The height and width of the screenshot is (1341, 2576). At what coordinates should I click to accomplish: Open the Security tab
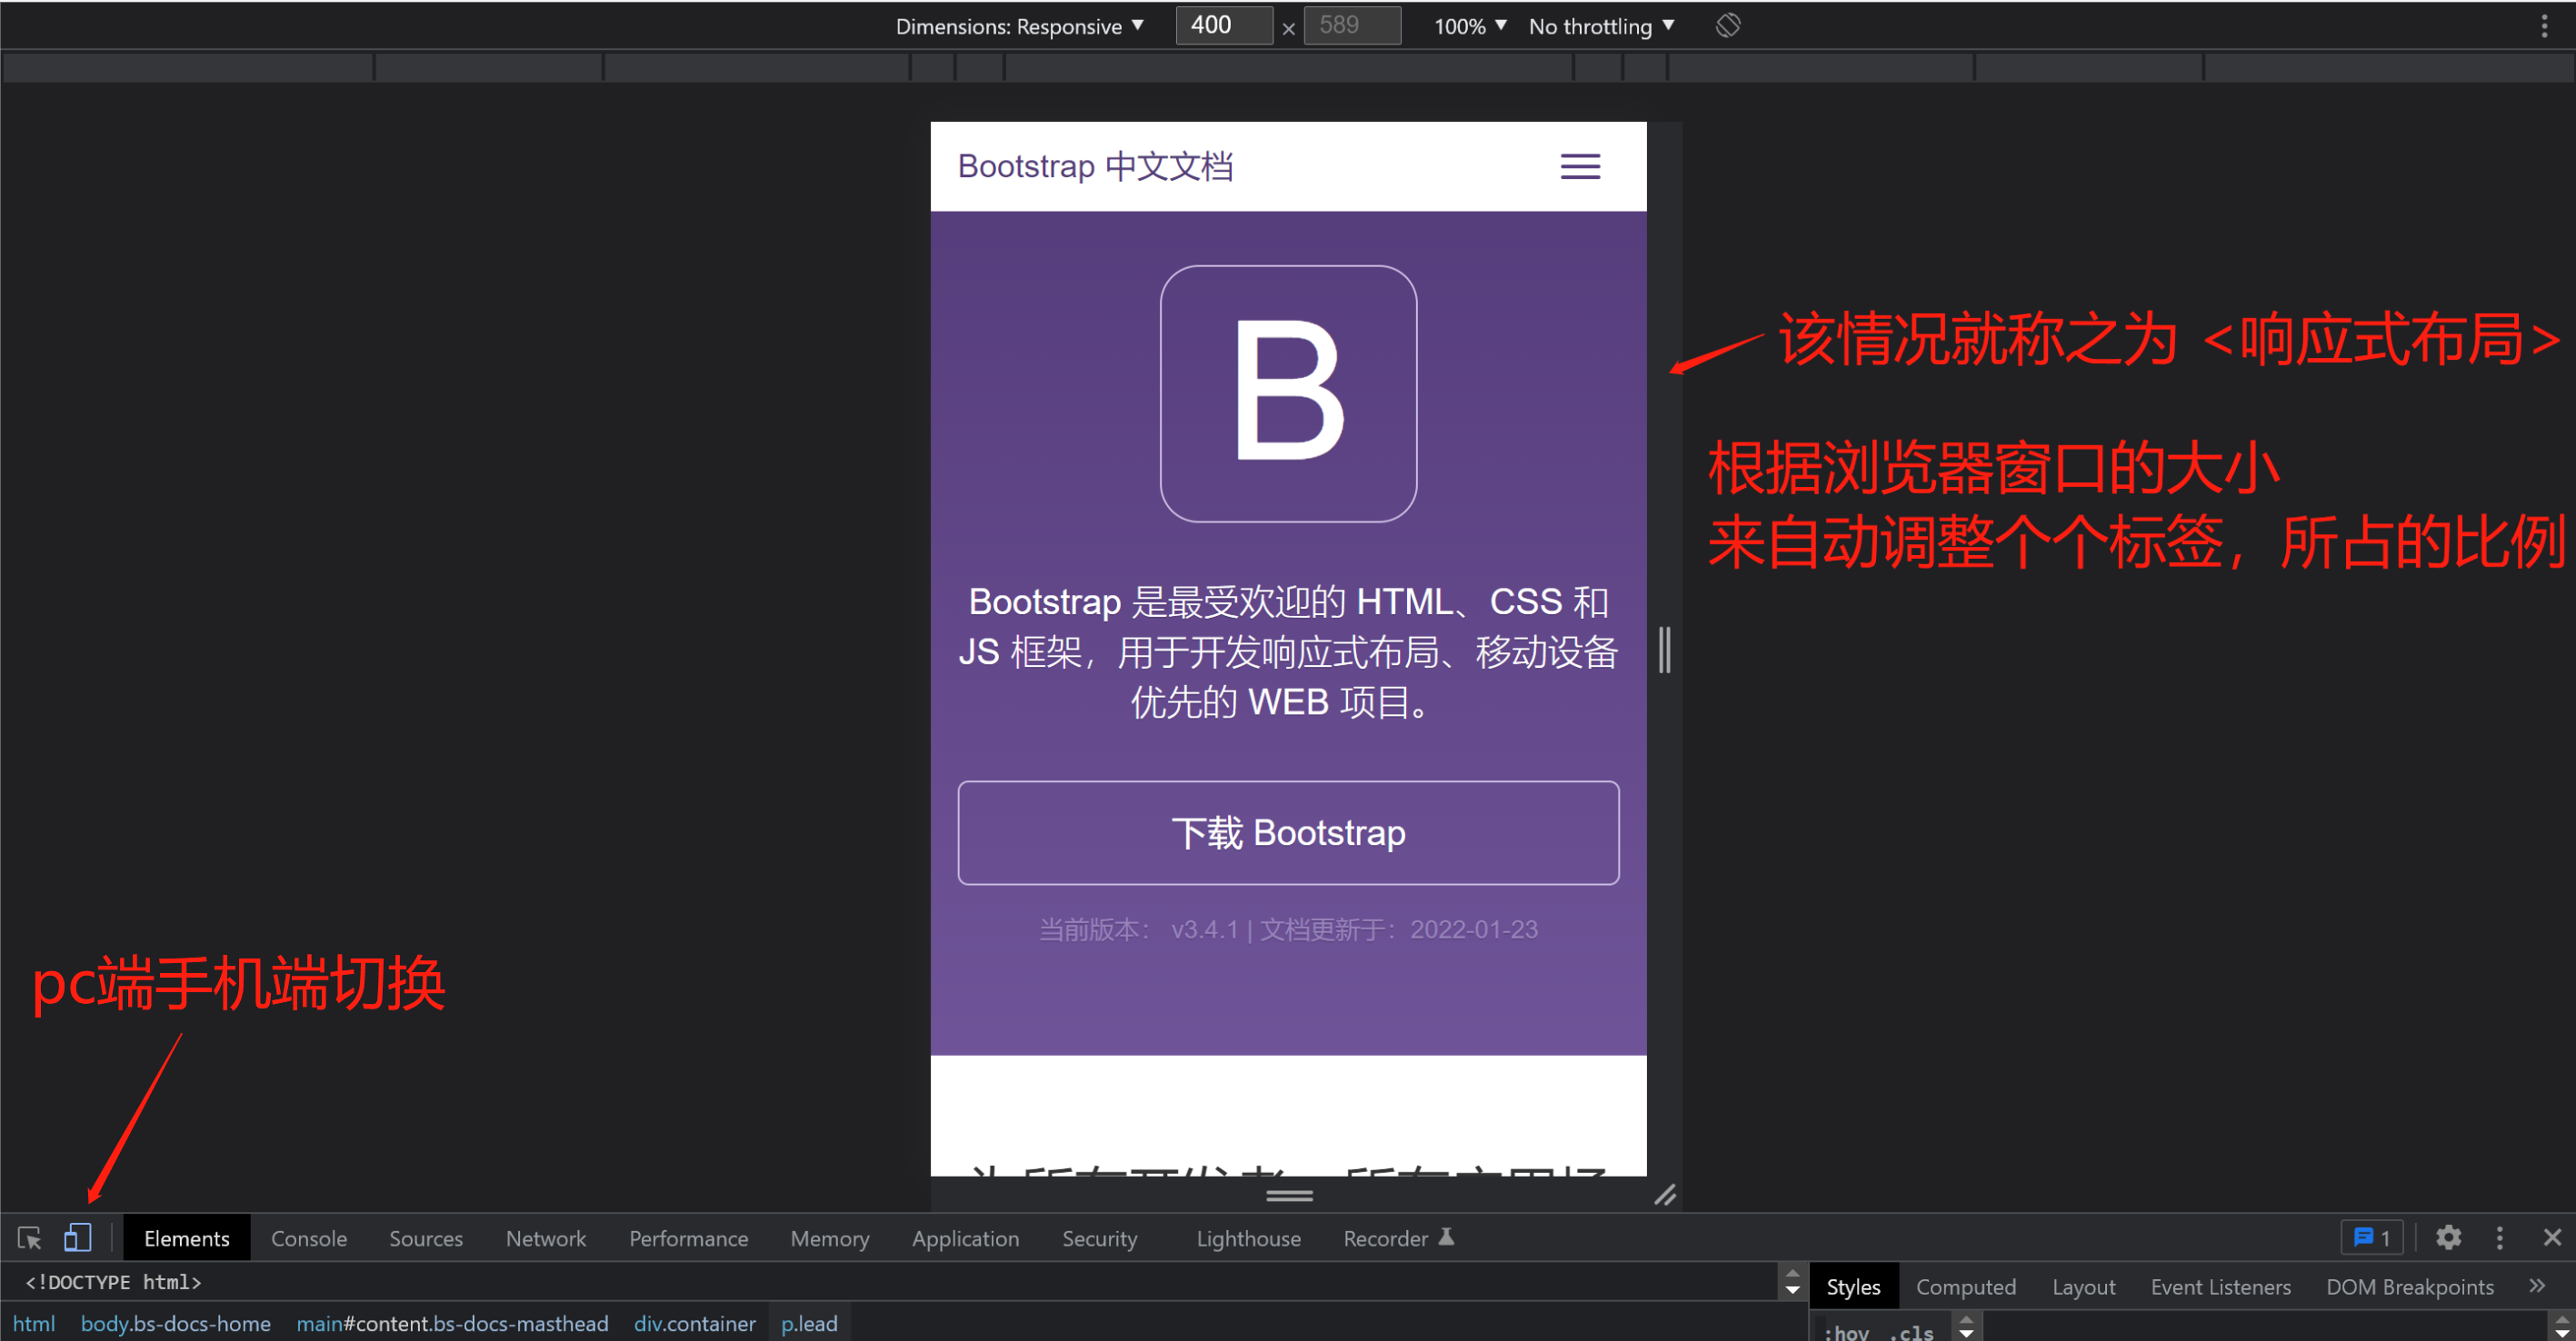(x=1099, y=1238)
